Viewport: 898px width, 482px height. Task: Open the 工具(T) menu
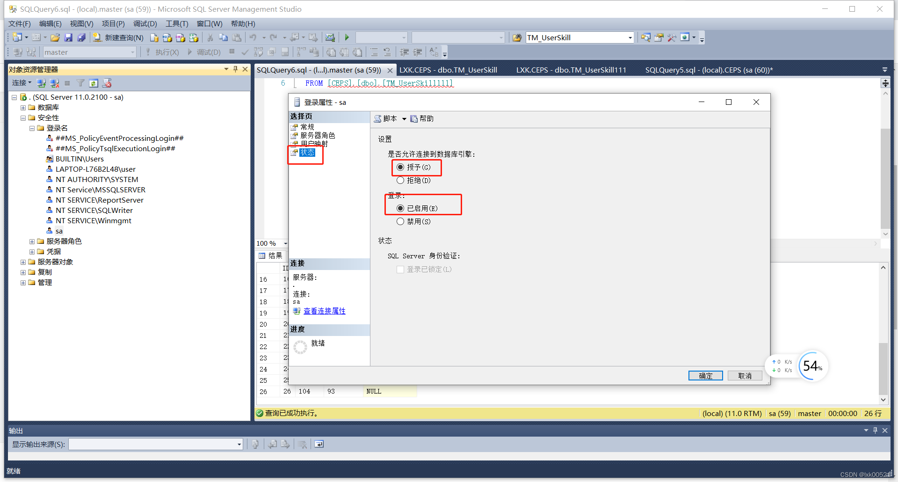(176, 23)
